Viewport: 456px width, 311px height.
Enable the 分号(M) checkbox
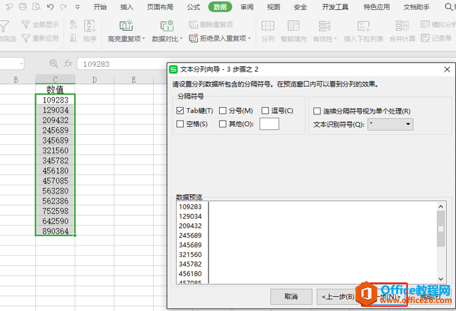[x=223, y=111]
